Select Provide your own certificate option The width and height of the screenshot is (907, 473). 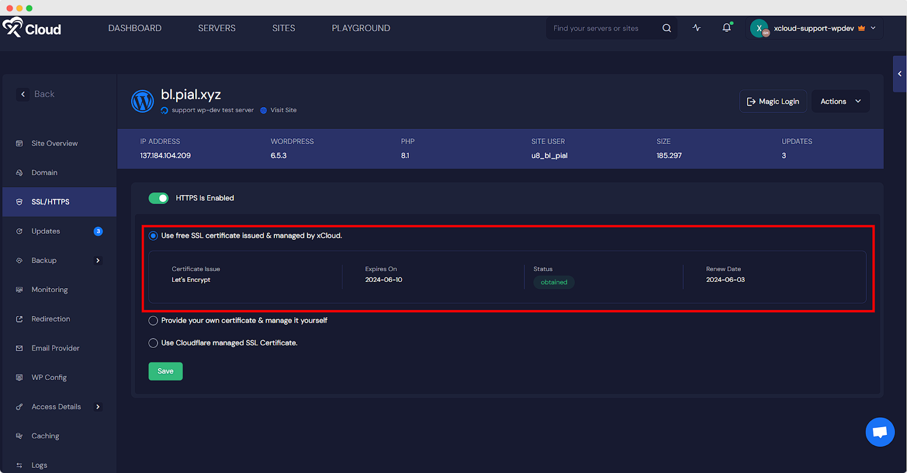tap(153, 321)
